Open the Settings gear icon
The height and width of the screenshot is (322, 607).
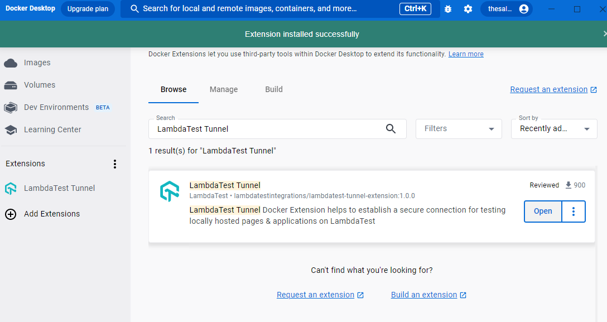[468, 9]
